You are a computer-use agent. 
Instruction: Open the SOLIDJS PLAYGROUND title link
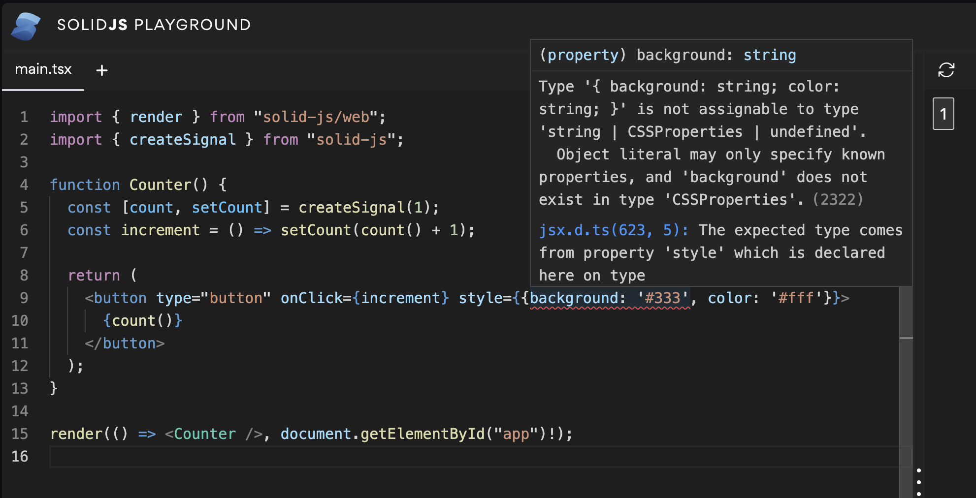[x=154, y=25]
